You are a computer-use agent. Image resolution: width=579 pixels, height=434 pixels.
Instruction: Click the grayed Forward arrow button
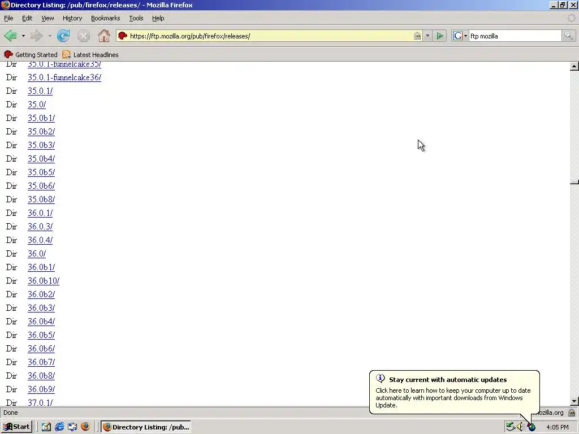click(36, 36)
